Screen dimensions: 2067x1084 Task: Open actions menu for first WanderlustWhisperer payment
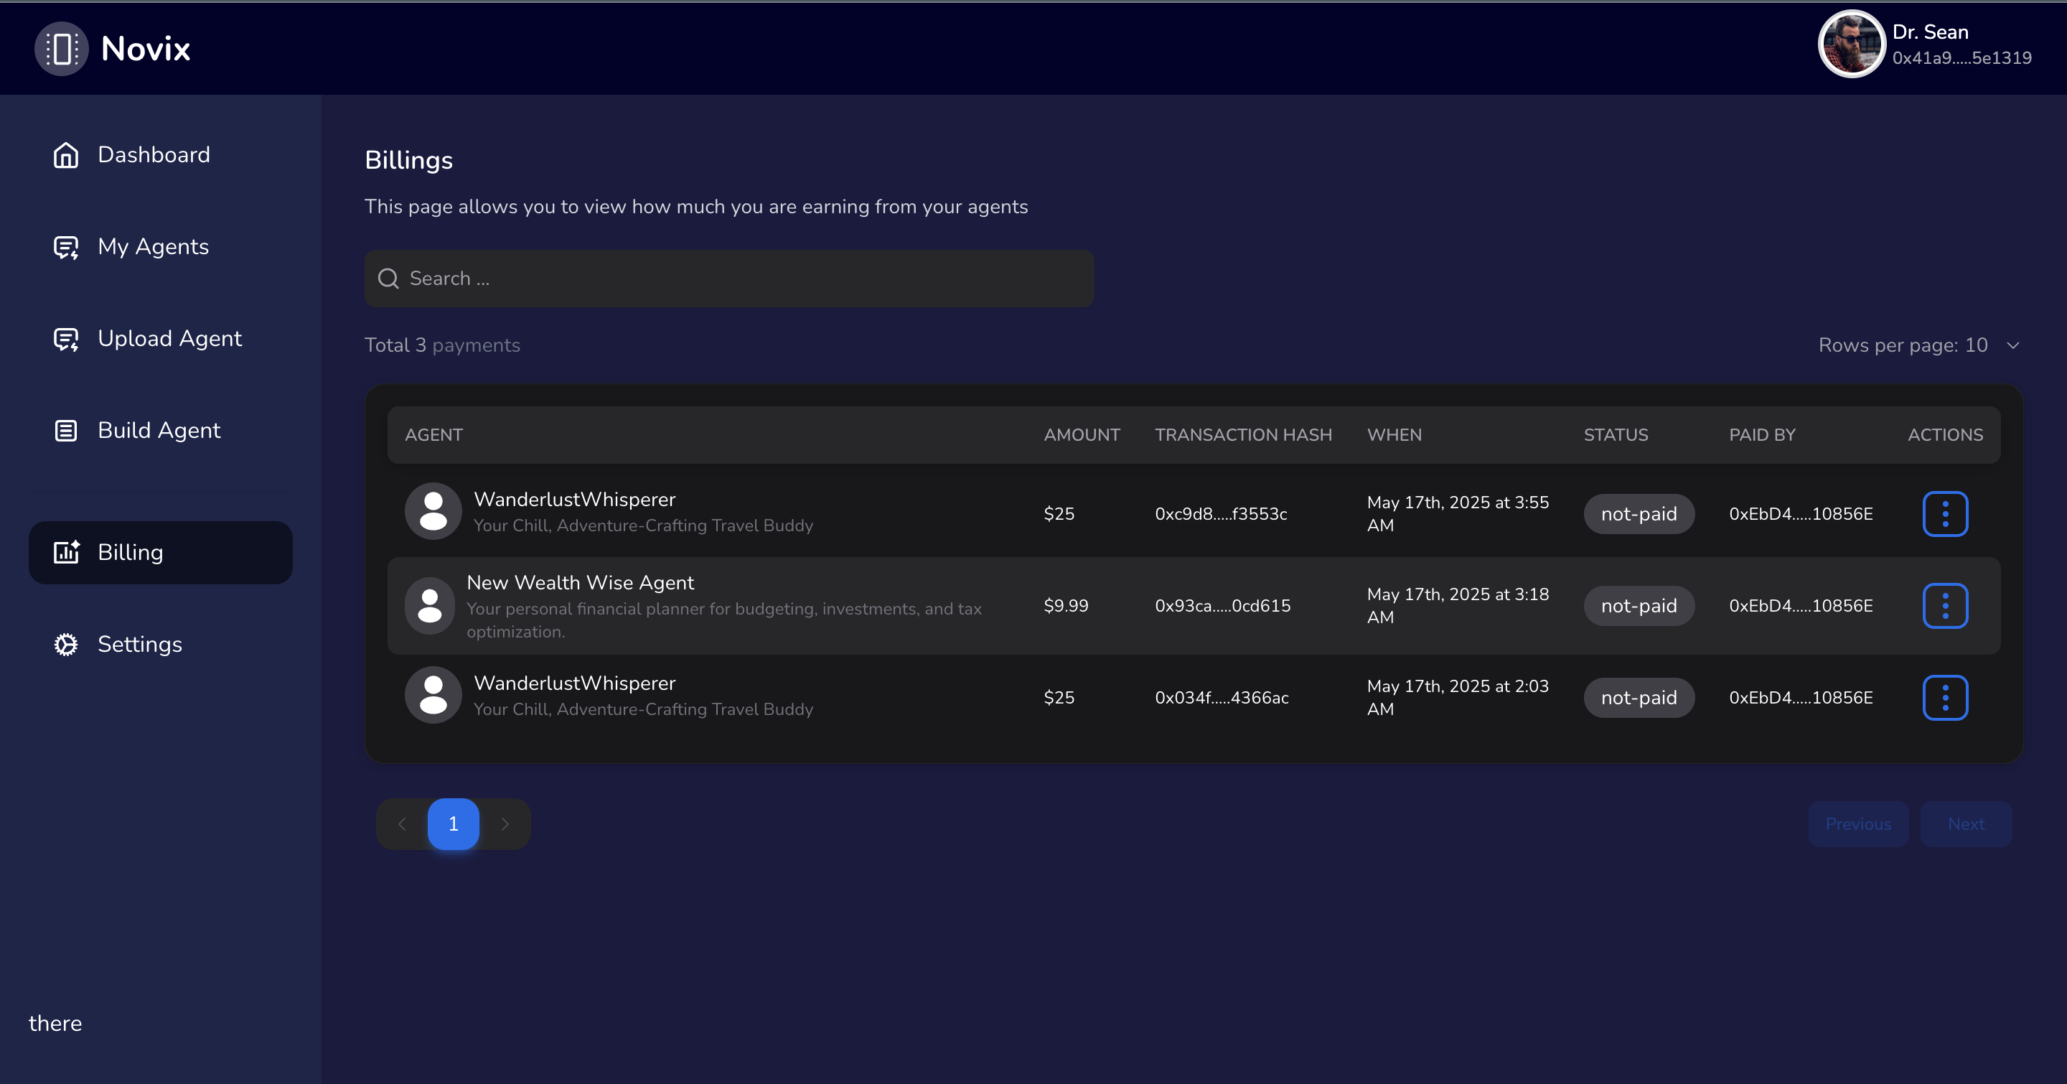1944,513
